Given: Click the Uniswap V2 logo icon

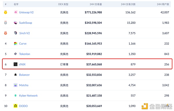Looking at the screenshot, I should (x=16, y=12).
